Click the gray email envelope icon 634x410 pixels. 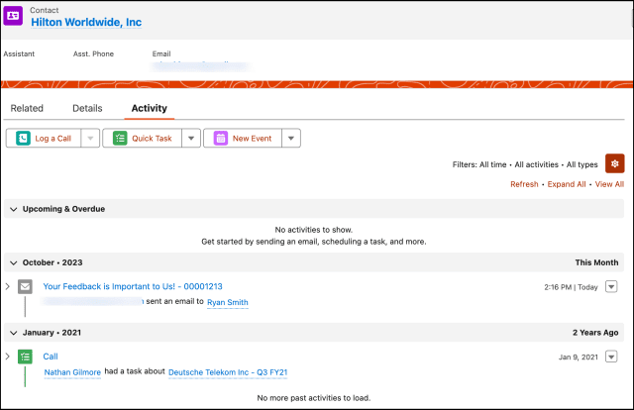[x=25, y=286]
